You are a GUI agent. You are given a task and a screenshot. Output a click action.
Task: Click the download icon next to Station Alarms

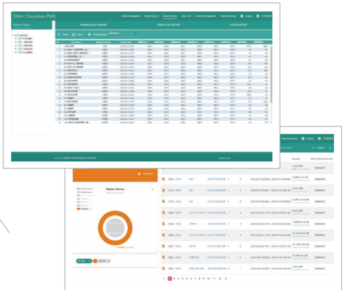click(x=152, y=189)
